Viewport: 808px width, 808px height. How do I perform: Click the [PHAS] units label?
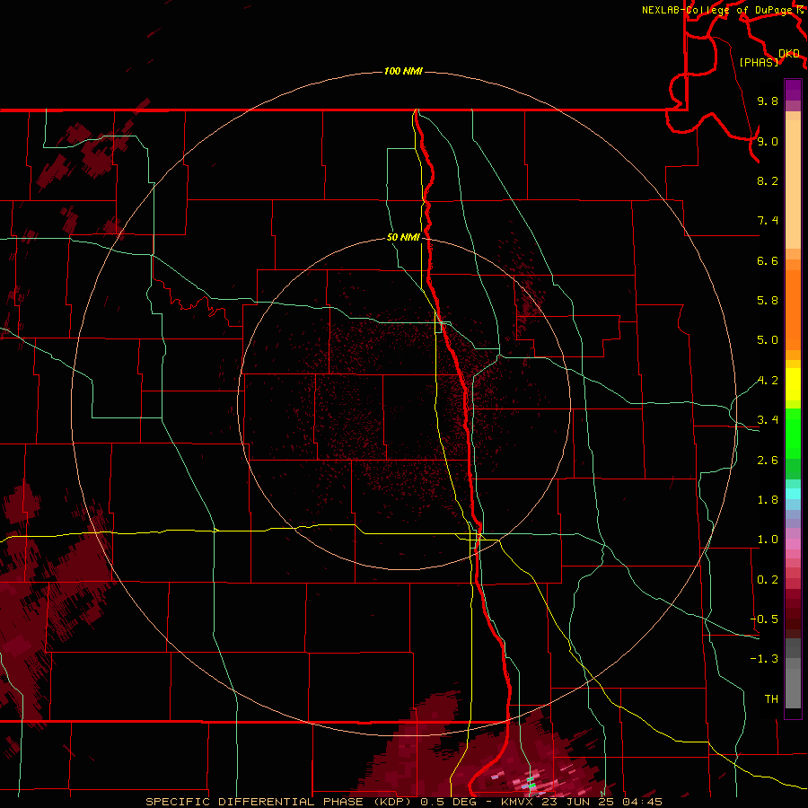[759, 62]
